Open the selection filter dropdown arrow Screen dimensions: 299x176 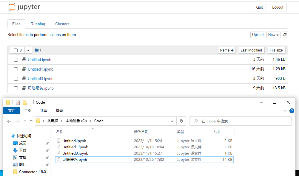point(28,50)
